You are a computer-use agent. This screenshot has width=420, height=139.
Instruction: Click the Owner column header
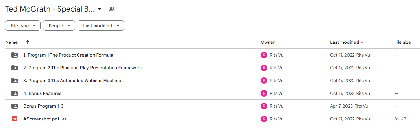click(x=268, y=42)
